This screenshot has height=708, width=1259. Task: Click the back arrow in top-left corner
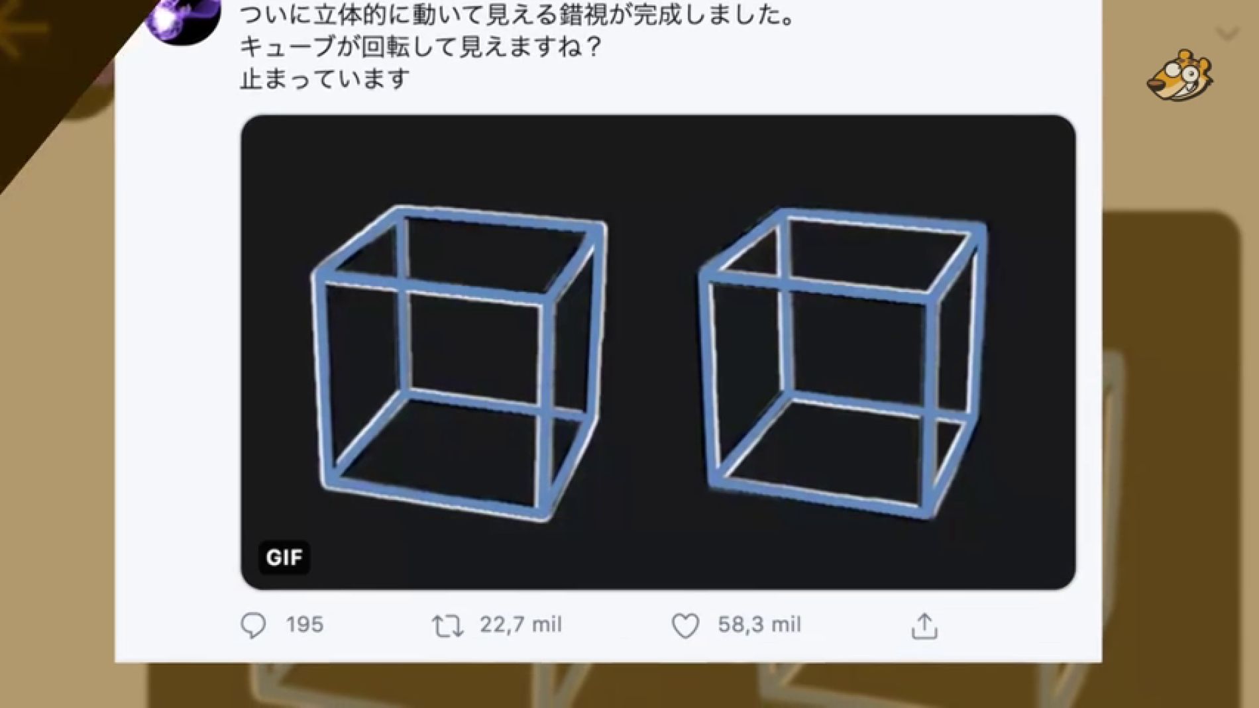(x=21, y=30)
